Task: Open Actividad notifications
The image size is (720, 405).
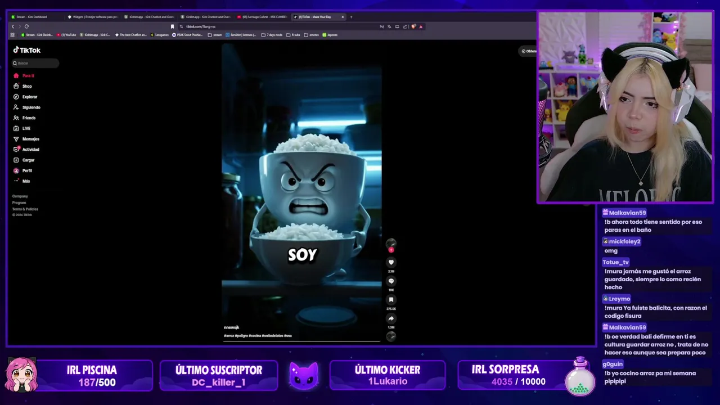Action: click(x=26, y=150)
